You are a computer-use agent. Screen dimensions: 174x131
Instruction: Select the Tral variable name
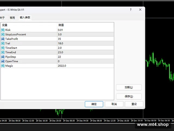pyautogui.click(x=8, y=43)
